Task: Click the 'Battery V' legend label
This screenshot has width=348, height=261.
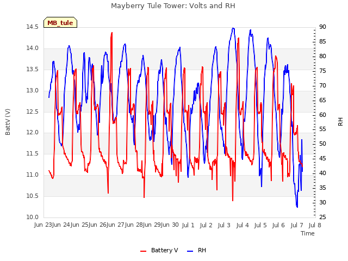Action: 164,250
